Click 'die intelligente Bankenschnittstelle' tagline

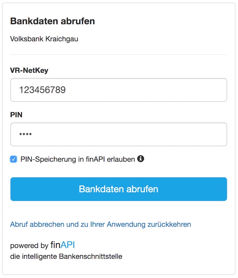point(66,256)
